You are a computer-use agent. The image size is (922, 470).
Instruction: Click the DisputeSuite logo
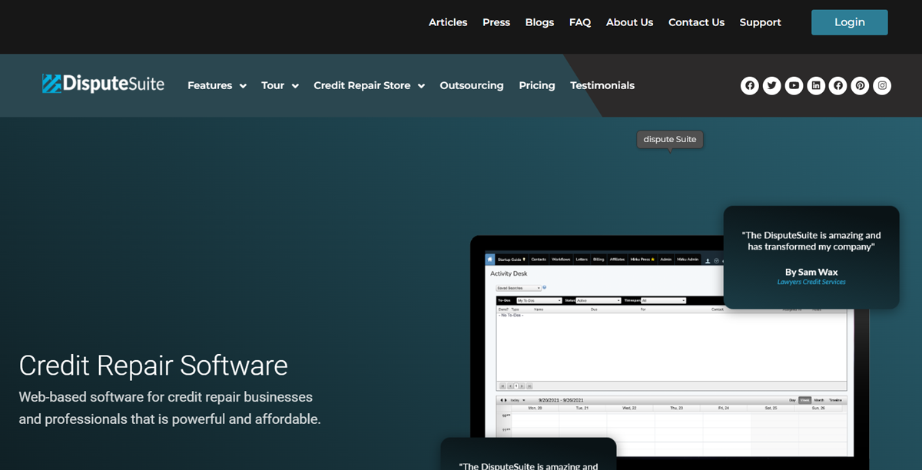(x=103, y=84)
